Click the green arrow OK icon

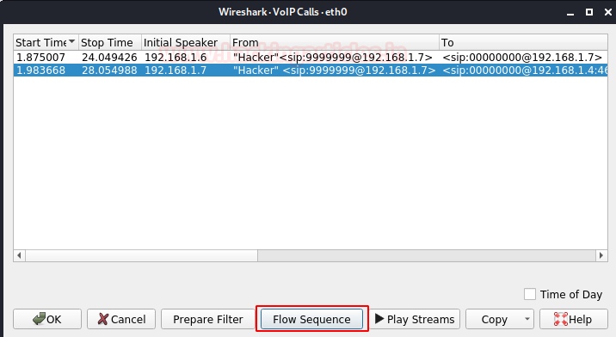[x=40, y=319]
